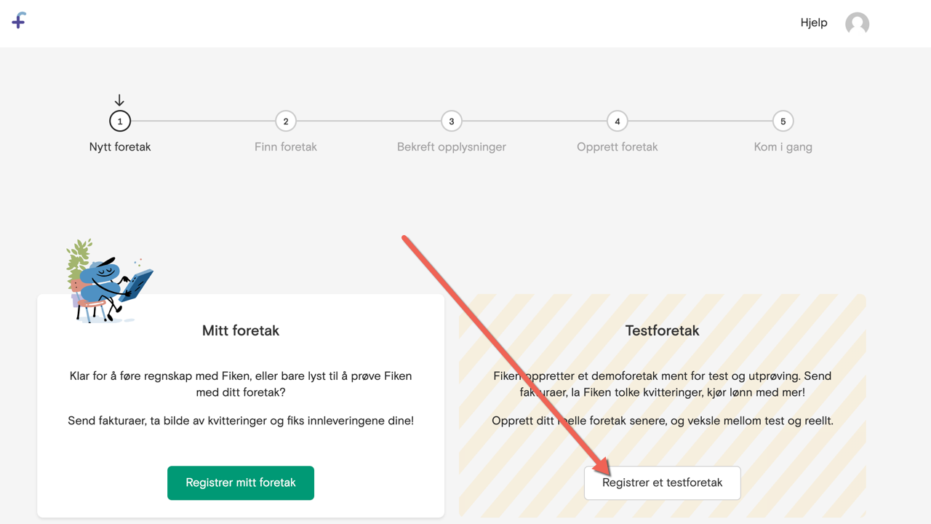Click the Finn foretak step label
Viewport: 931px width, 524px height.
click(286, 147)
